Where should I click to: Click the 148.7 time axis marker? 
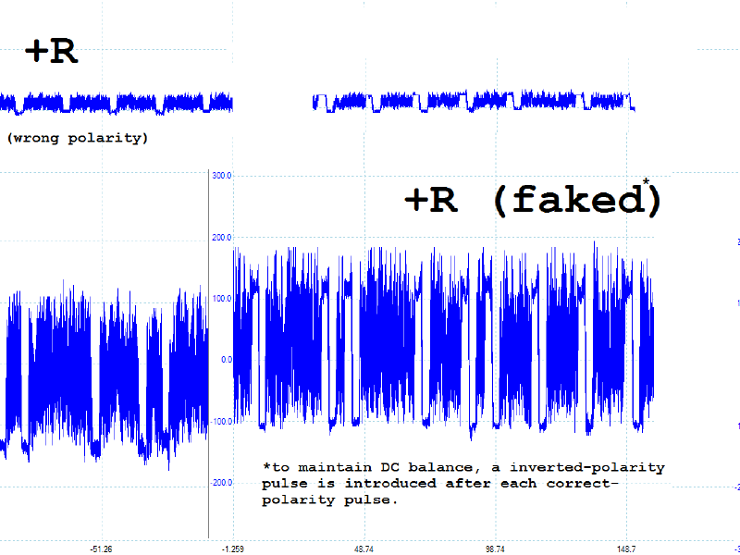(x=625, y=549)
